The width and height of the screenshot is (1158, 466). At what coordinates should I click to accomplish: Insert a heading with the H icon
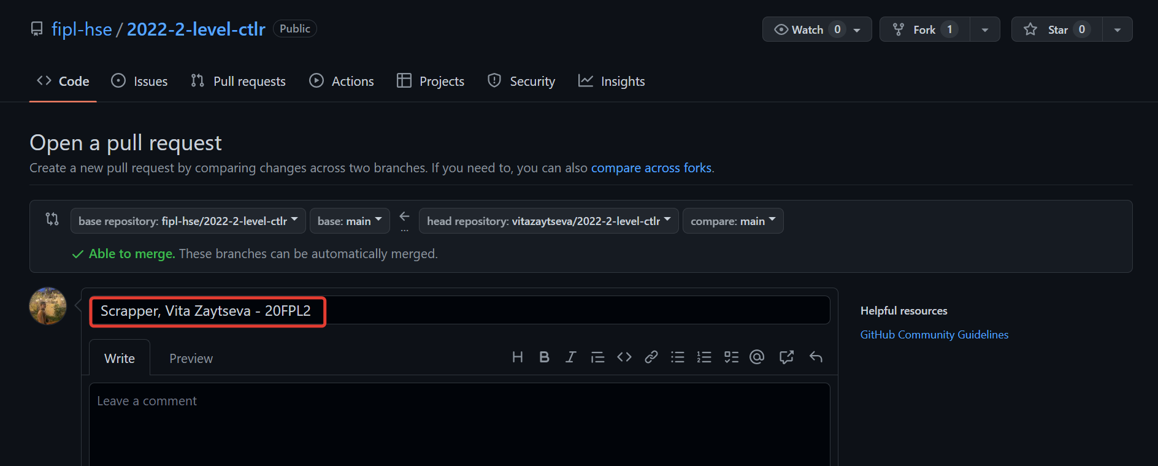[518, 357]
